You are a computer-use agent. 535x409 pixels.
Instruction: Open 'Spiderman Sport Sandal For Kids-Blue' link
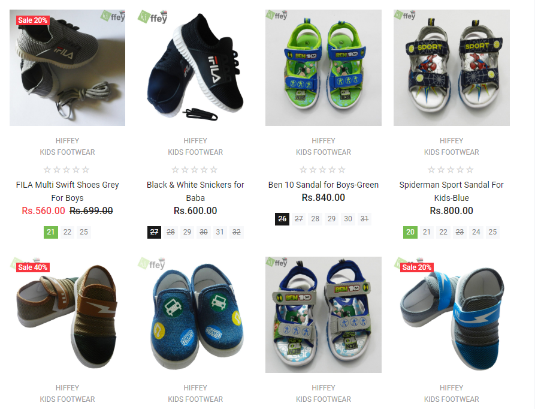point(451,191)
